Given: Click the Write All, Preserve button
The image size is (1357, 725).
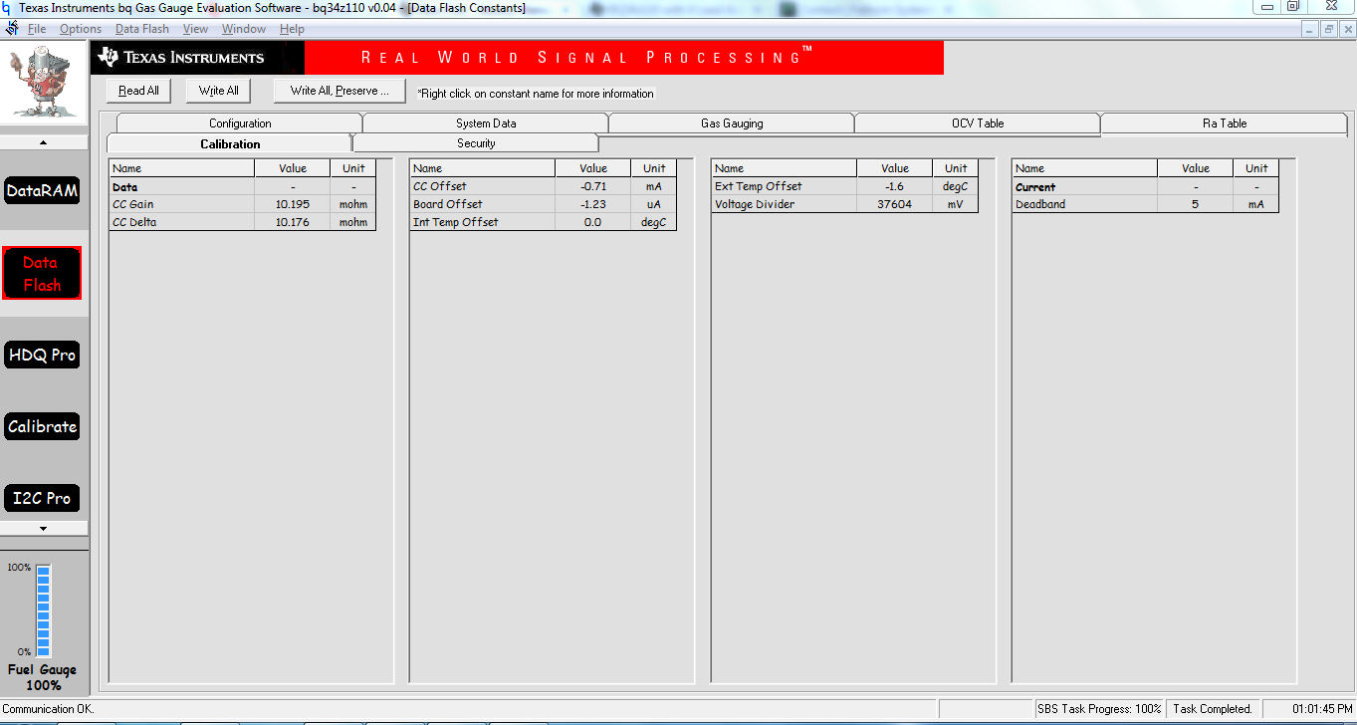Looking at the screenshot, I should tap(339, 91).
